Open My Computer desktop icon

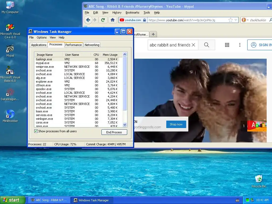tap(10, 7)
